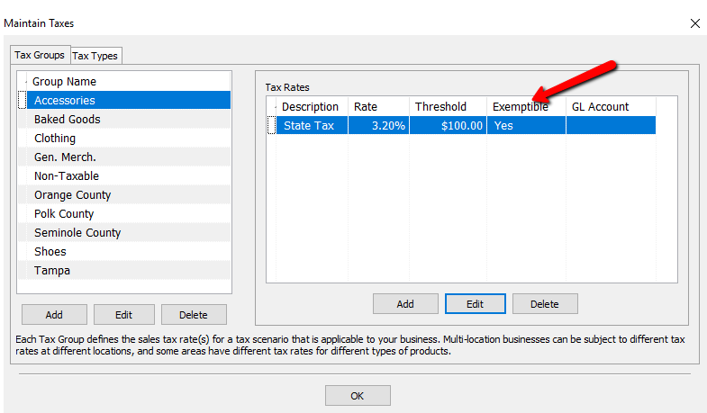
Task: Delete the selected tax group
Action: click(x=194, y=314)
